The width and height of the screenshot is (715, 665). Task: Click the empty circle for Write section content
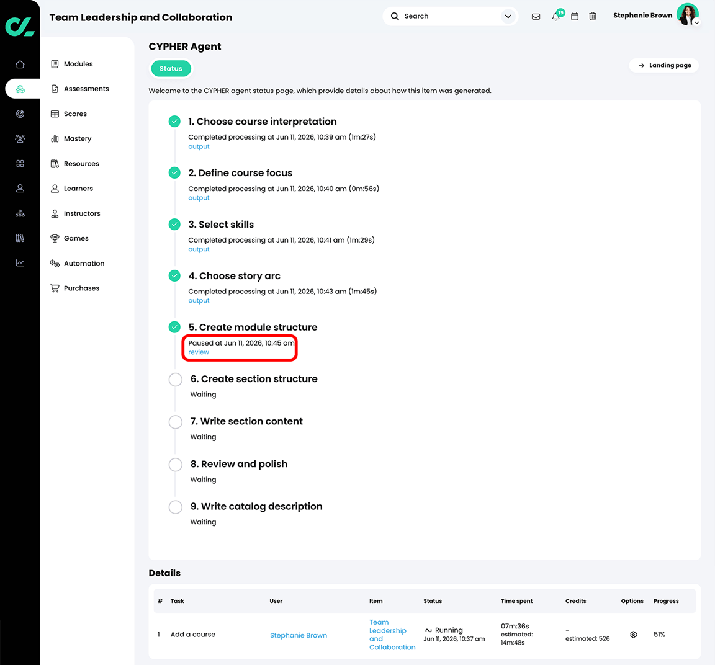pyautogui.click(x=176, y=422)
